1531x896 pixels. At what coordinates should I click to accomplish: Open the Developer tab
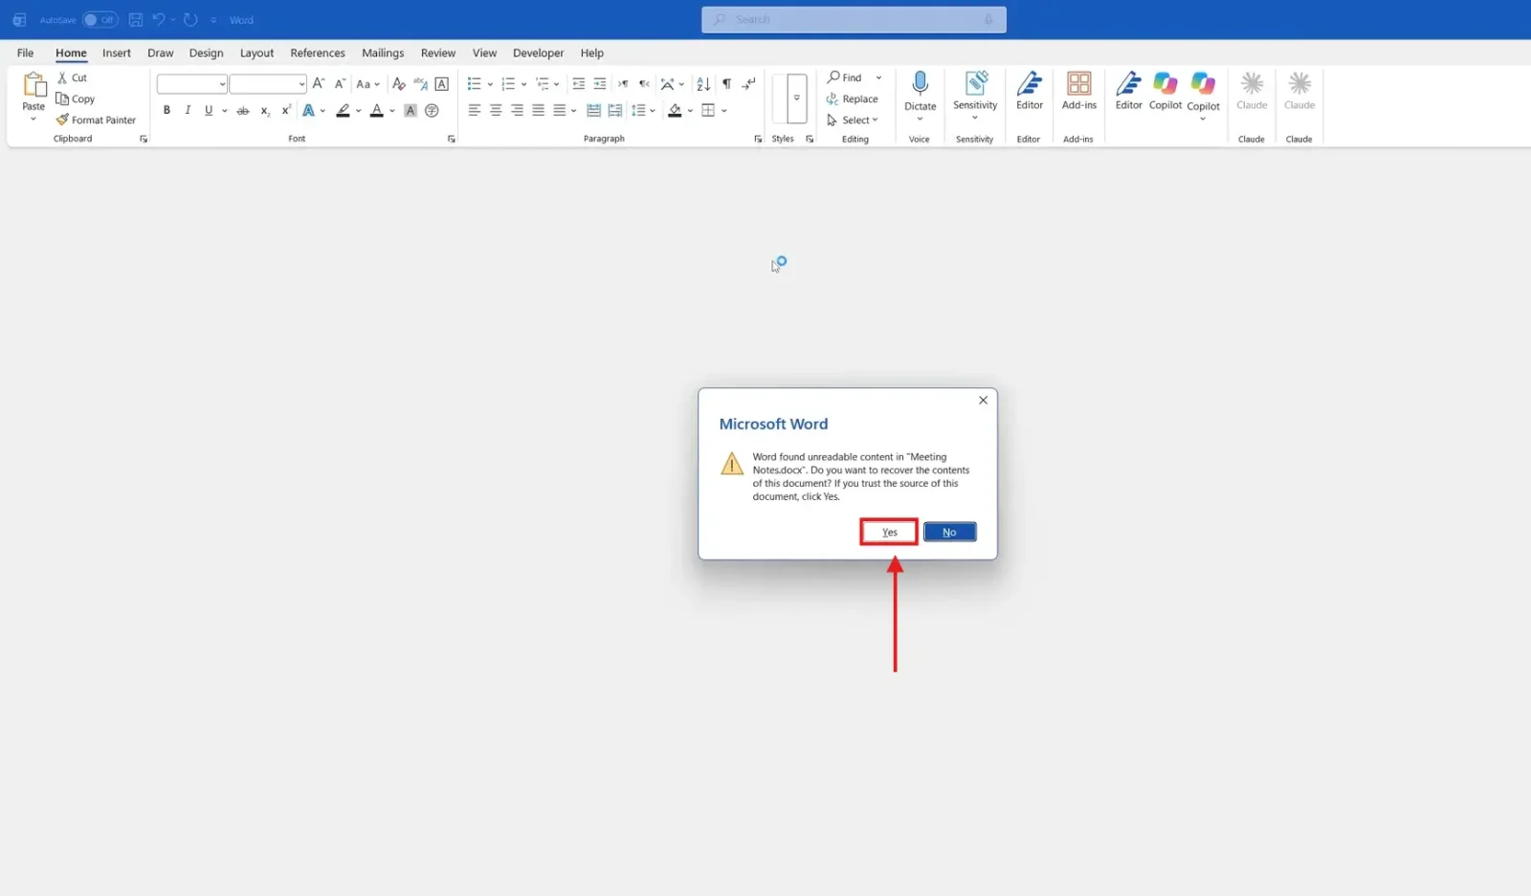(538, 53)
